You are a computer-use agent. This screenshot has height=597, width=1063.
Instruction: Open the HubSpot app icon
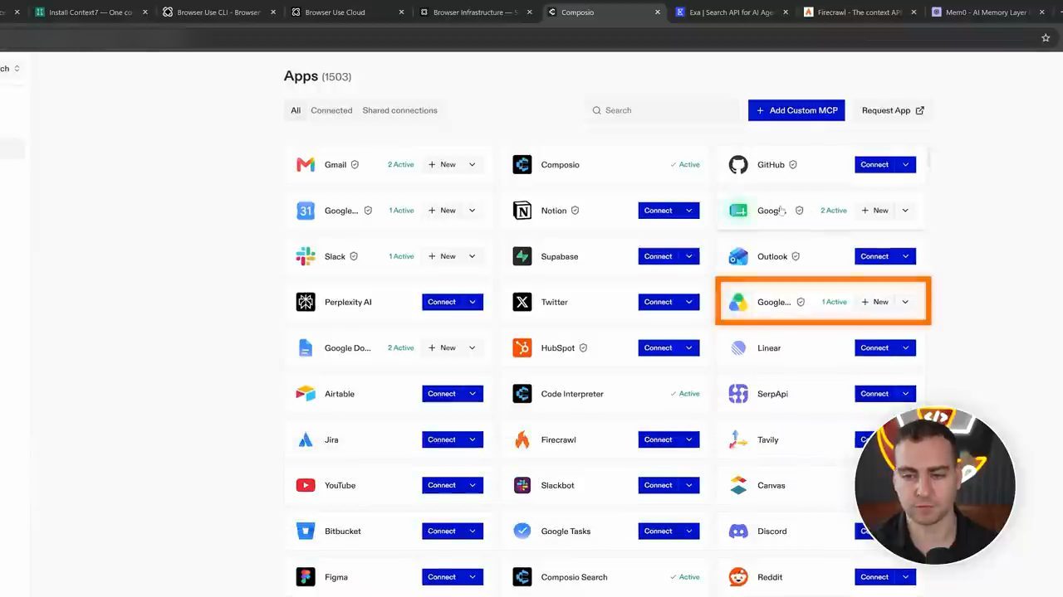pos(522,348)
